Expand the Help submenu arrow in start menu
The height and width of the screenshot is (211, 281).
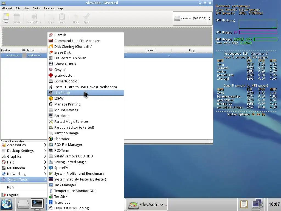click(x=45, y=162)
